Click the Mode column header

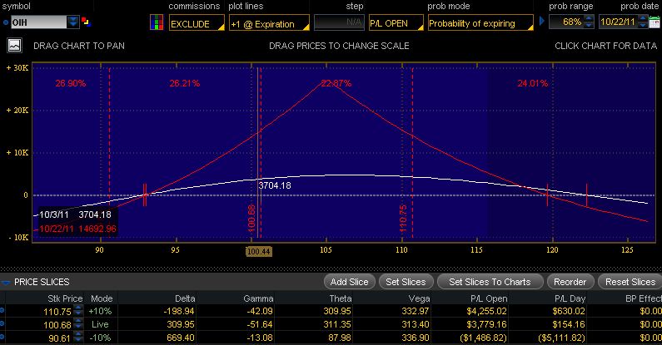[x=102, y=298]
